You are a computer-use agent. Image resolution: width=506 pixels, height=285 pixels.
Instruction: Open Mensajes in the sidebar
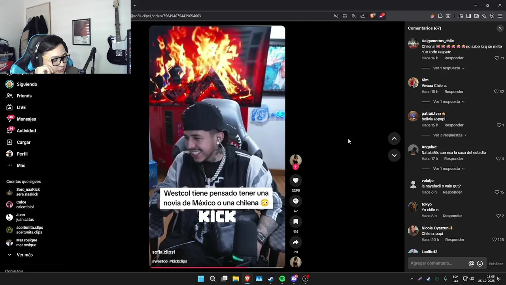point(26,119)
